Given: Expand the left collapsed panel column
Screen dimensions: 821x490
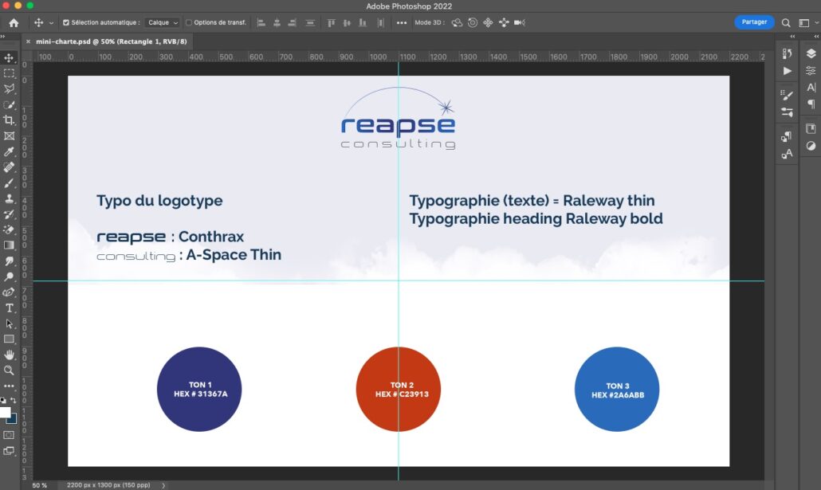Looking at the screenshot, I should 792,36.
